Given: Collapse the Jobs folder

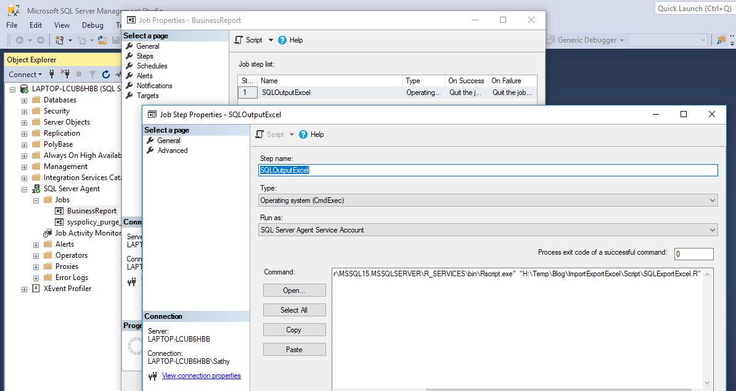Looking at the screenshot, I should (36, 200).
